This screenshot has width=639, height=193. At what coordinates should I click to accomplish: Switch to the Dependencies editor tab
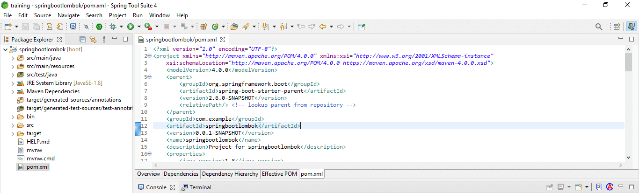coord(181,174)
